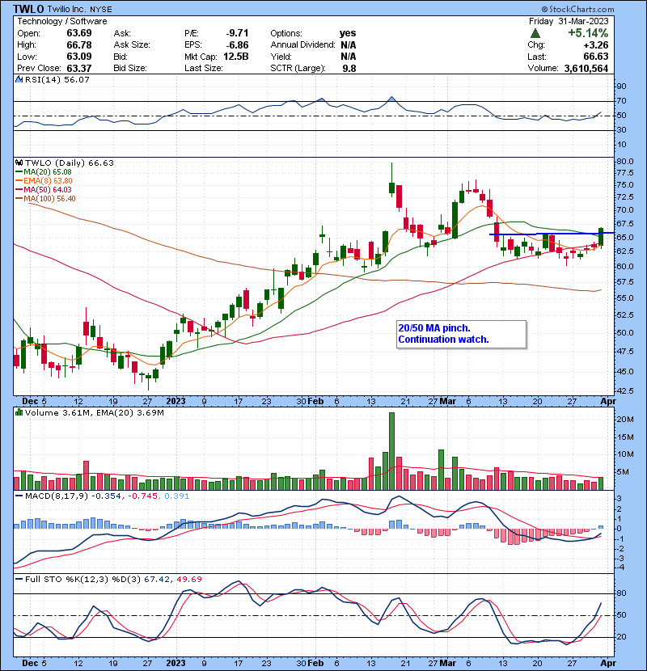
Task: Click the 2023 label on price chart date axis
Action: click(175, 401)
